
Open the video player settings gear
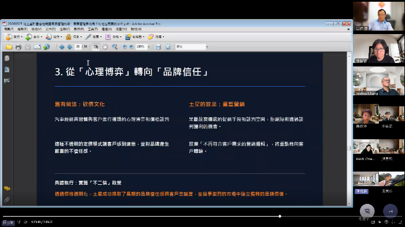(386, 222)
